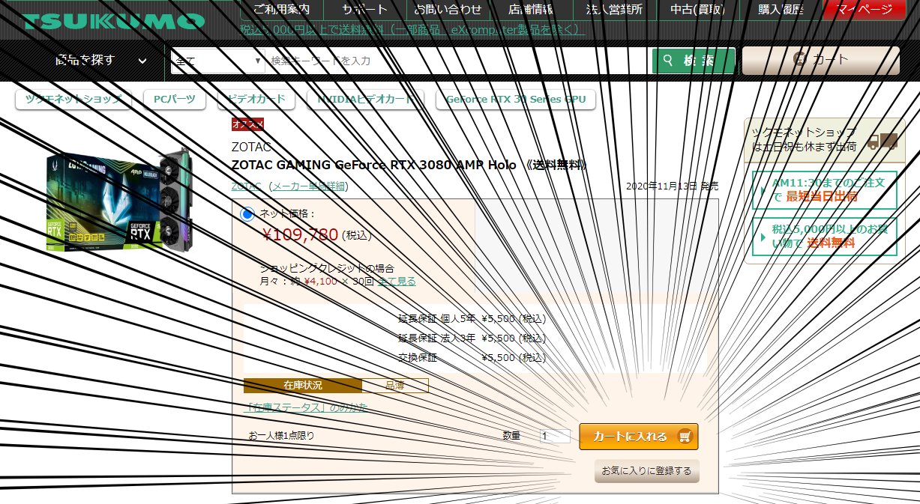Open the 全て search category select box
Viewport: 920px width, 504px height.
tap(218, 61)
